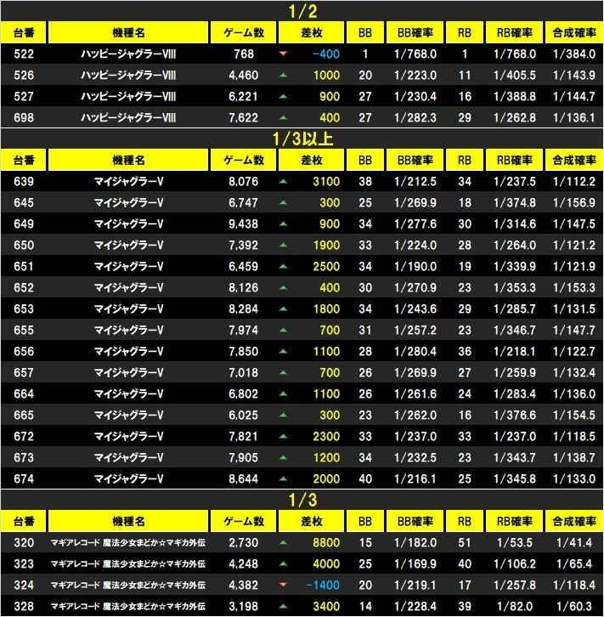Click RB count 51 in row 320
Viewport: 604px width, 617px height.
(465, 542)
